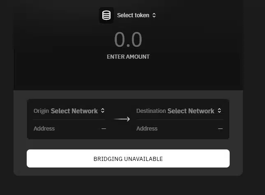Click the word Destination label
Viewport: 265px width, 195px height.
pyautogui.click(x=151, y=111)
